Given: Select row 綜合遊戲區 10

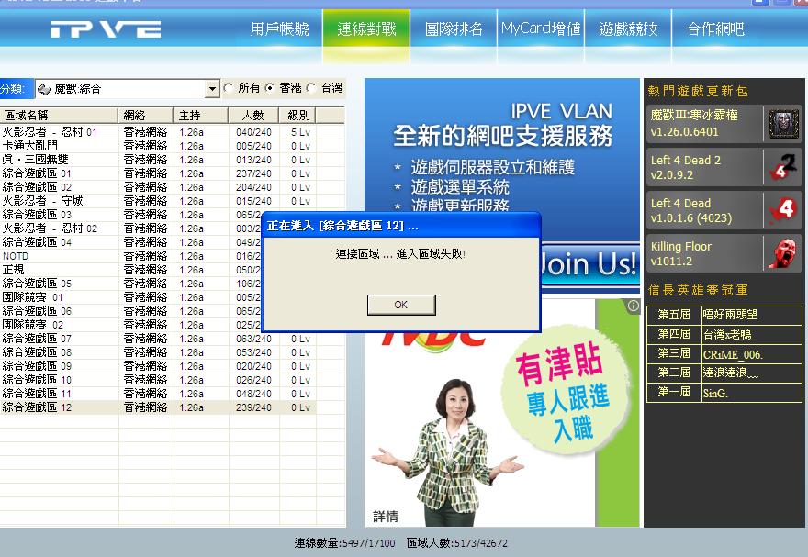Looking at the screenshot, I should 158,380.
